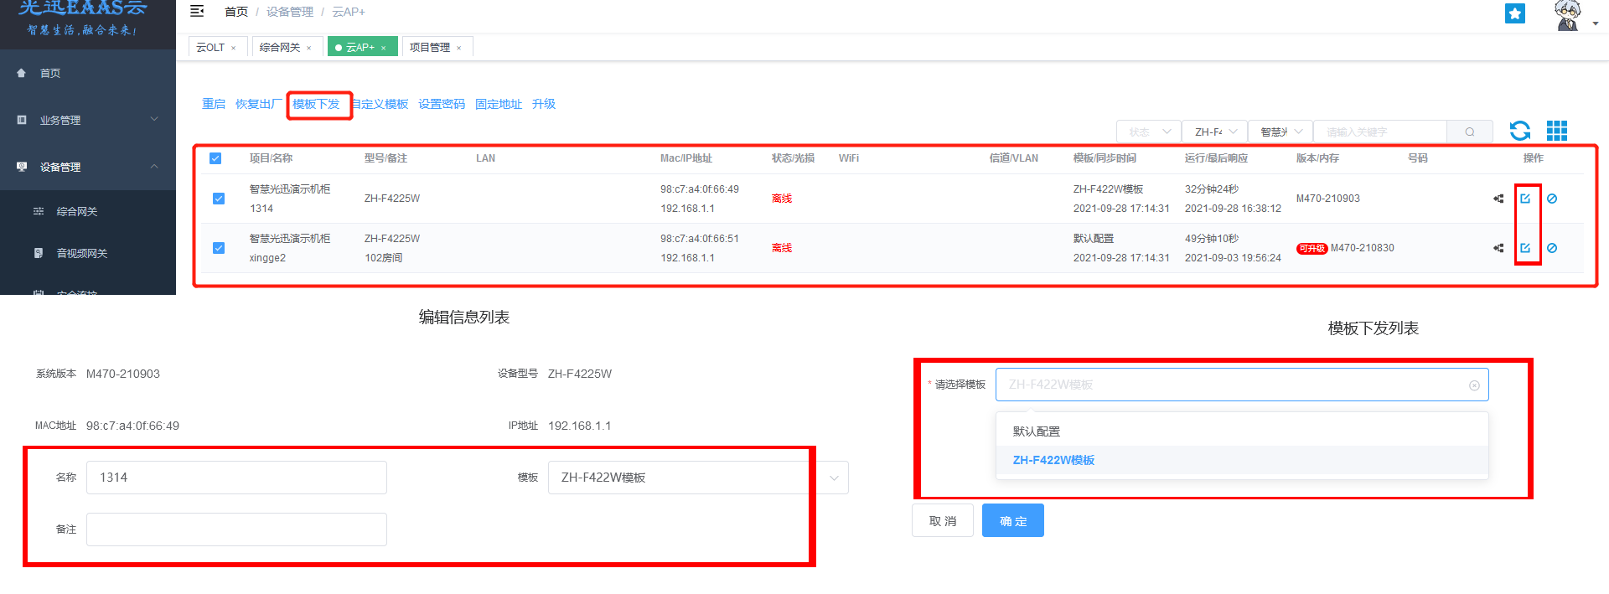The image size is (1609, 594).
Task: Toggle the select-all checkbox in table header
Action: pos(215,158)
